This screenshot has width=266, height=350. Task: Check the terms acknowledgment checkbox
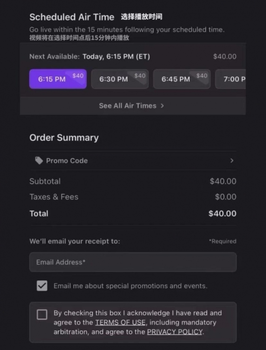(42, 314)
